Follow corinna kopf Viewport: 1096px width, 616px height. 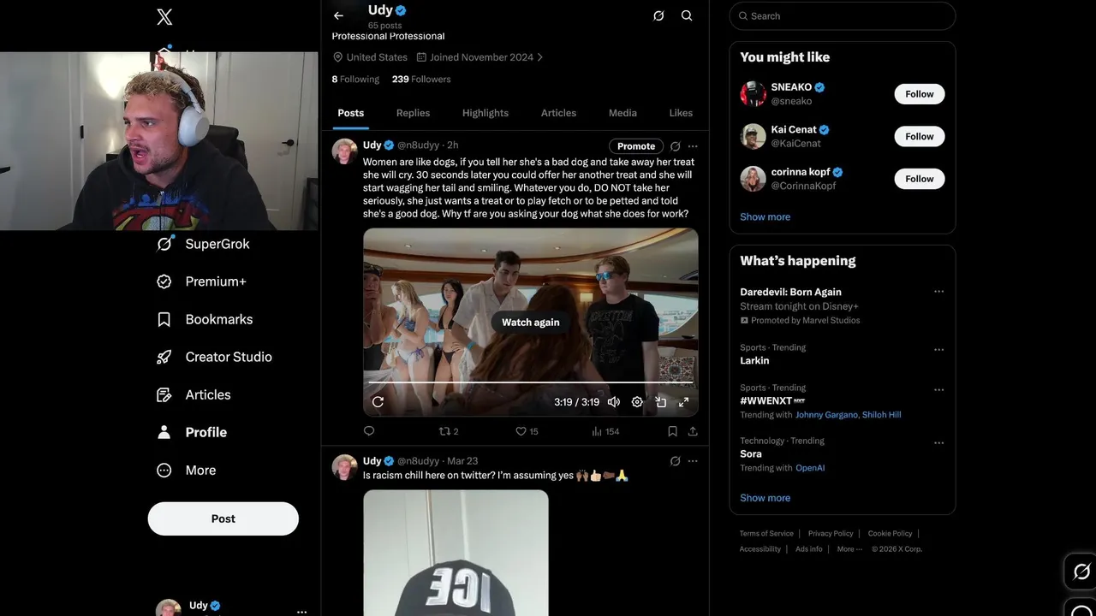point(920,179)
